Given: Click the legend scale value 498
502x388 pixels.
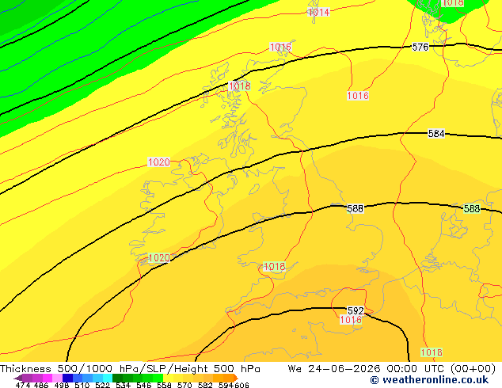Looking at the screenshot, I should [62, 385].
